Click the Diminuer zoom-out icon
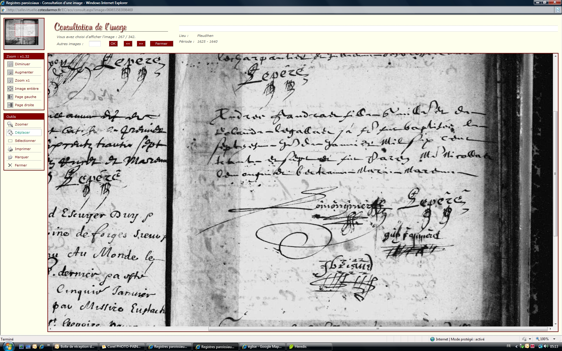This screenshot has height=351, width=562. tap(10, 64)
